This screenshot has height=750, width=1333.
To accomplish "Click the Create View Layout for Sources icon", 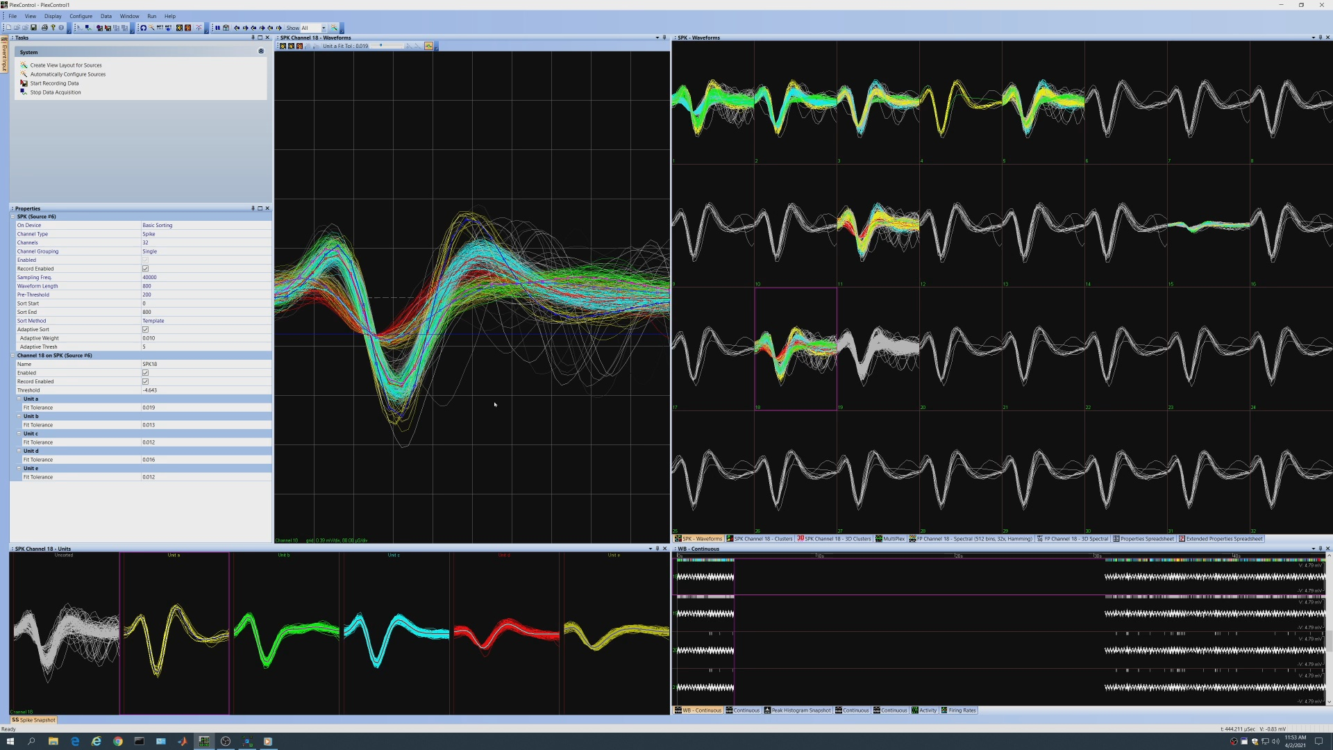I will pyautogui.click(x=24, y=65).
